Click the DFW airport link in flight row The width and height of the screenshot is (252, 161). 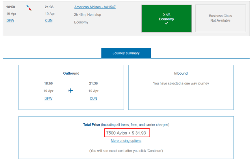click(x=11, y=20)
